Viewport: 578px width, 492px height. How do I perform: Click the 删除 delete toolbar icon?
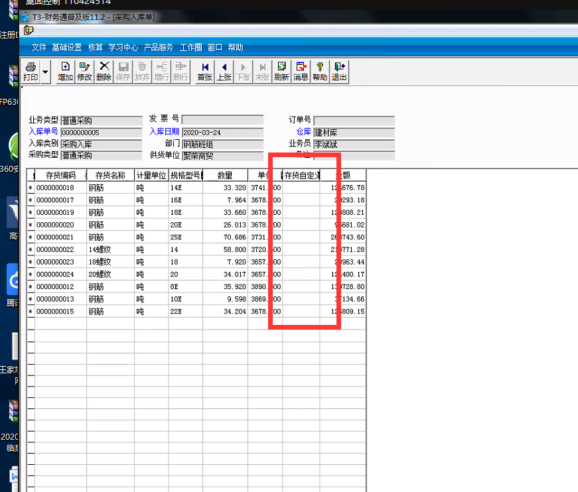tap(104, 72)
